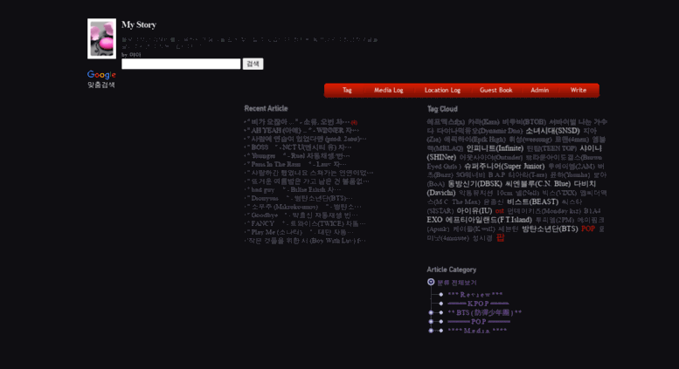This screenshot has width=679, height=369.
Task: Open the AH YEAH WINNER recent article
Action: click(302, 131)
